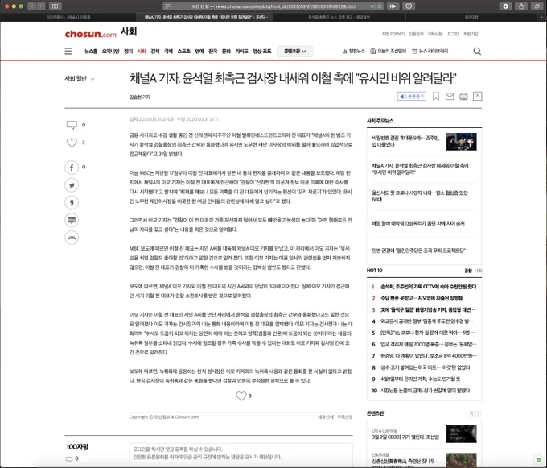The width and height of the screenshot is (547, 468).
Task: Share article via KakaoStory quote icon
Action: click(x=72, y=202)
